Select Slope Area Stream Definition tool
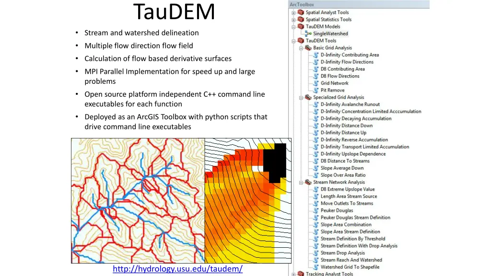Viewport: 491px width, 276px height. (x=350, y=231)
